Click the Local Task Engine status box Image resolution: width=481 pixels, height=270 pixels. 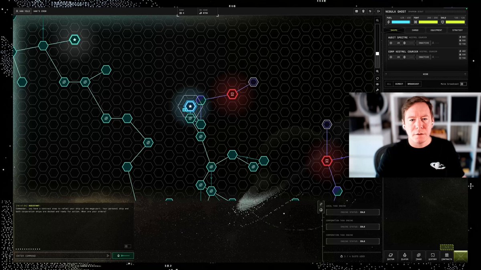353,212
